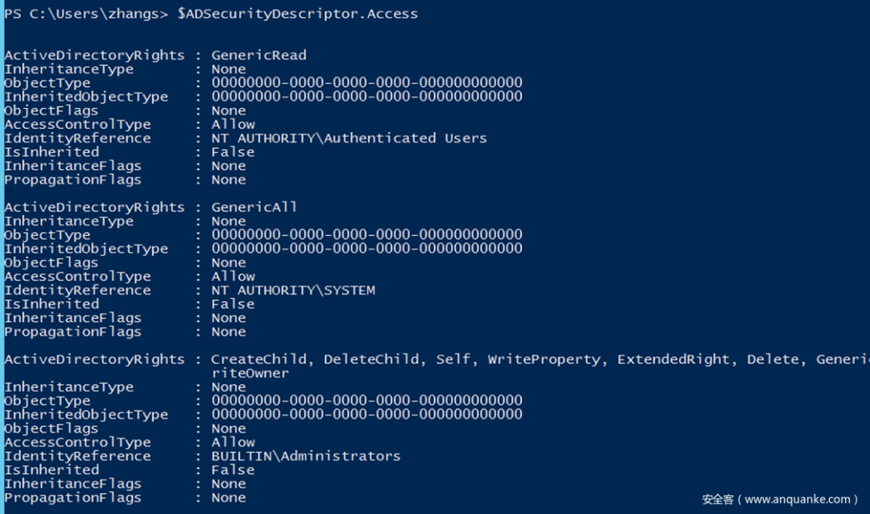Click the first ActiveDirectoryRights label
This screenshot has height=514, width=870.
click(94, 56)
